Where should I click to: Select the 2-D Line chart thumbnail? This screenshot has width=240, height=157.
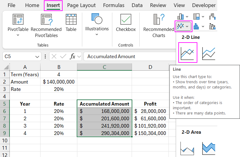[188, 52]
